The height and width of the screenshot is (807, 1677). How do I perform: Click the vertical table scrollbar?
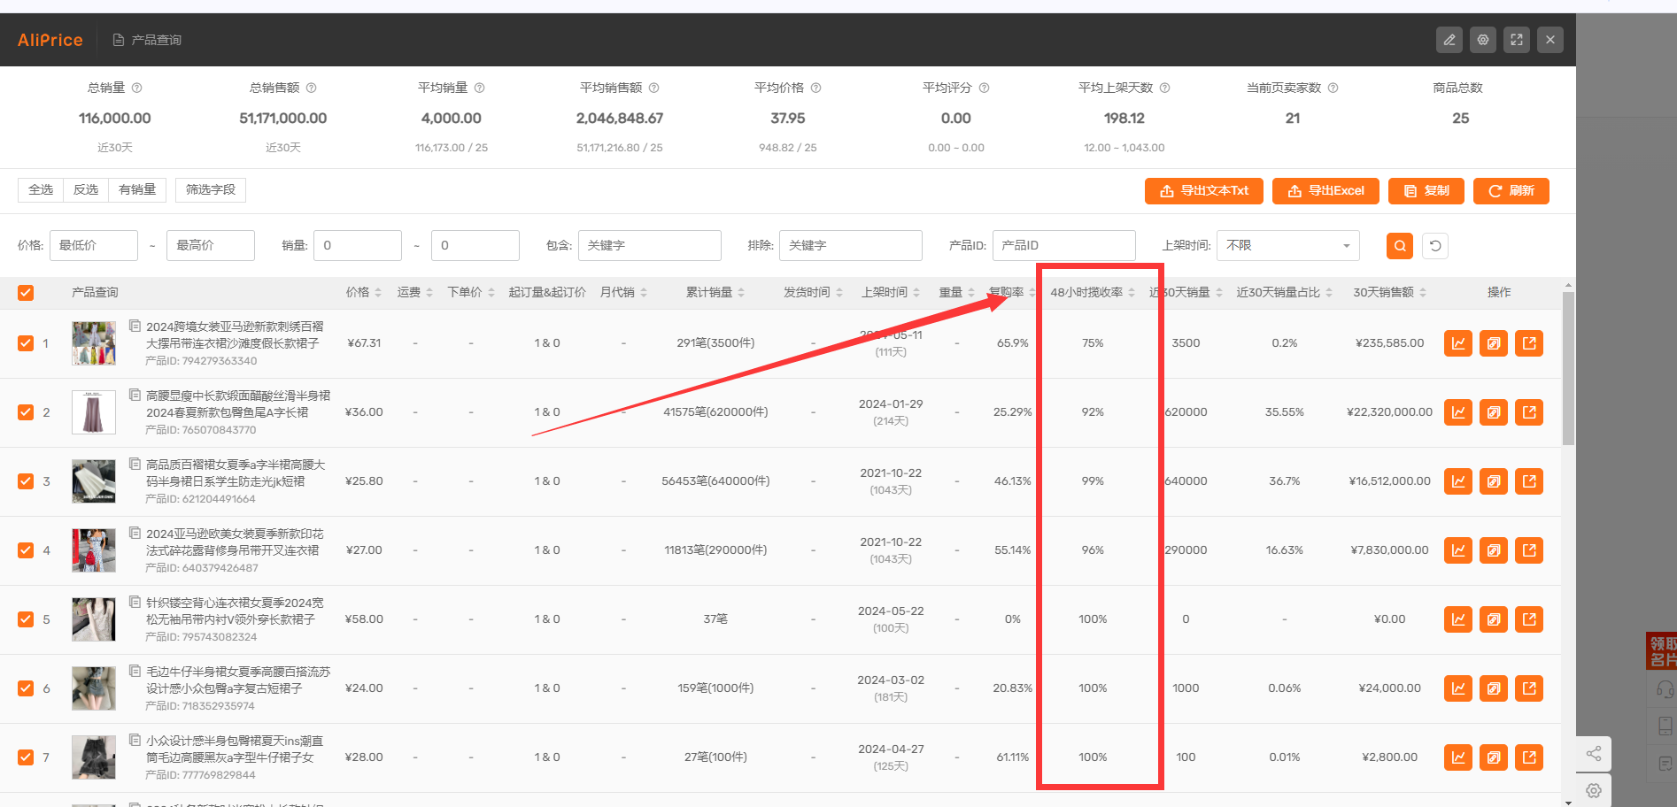pyautogui.click(x=1568, y=367)
